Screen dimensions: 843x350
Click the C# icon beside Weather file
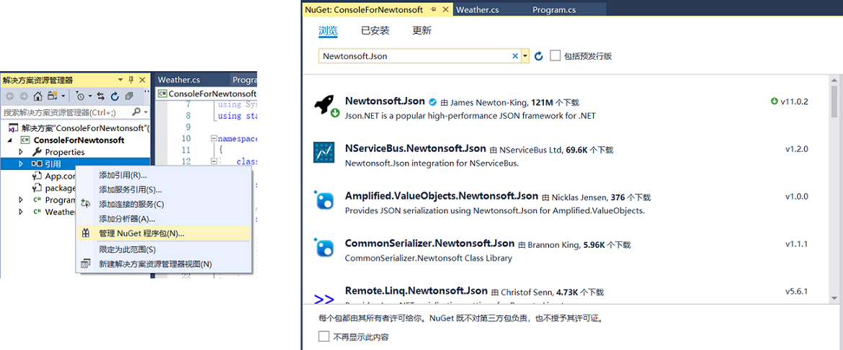(37, 211)
